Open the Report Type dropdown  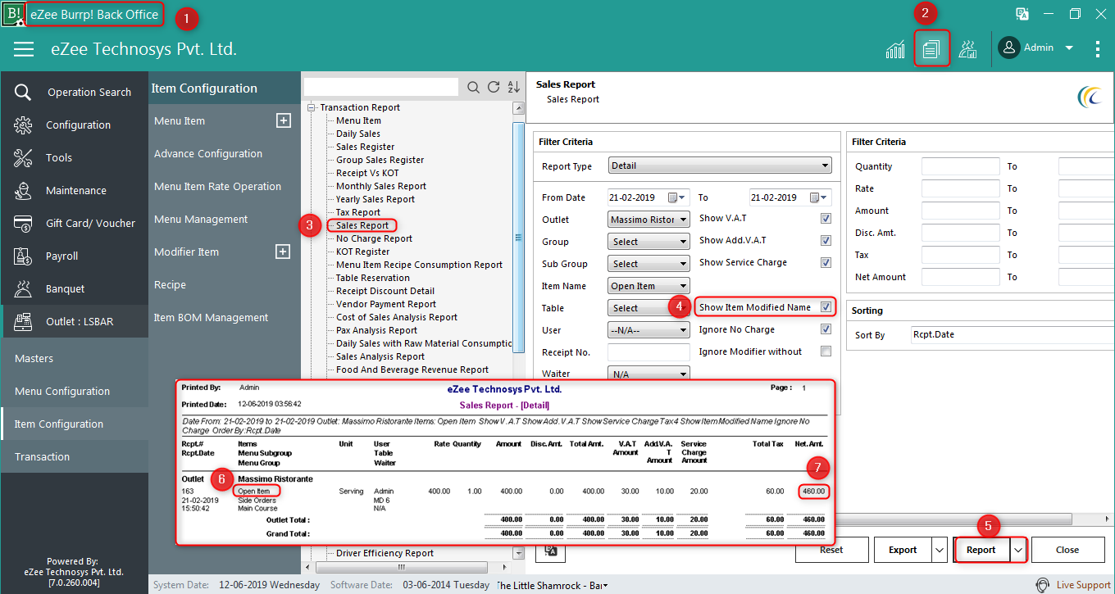point(720,166)
